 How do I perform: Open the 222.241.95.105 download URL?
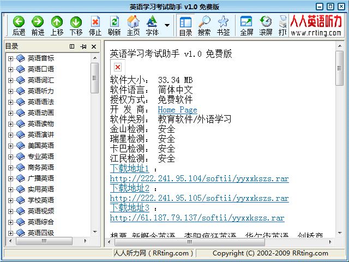point(200,198)
